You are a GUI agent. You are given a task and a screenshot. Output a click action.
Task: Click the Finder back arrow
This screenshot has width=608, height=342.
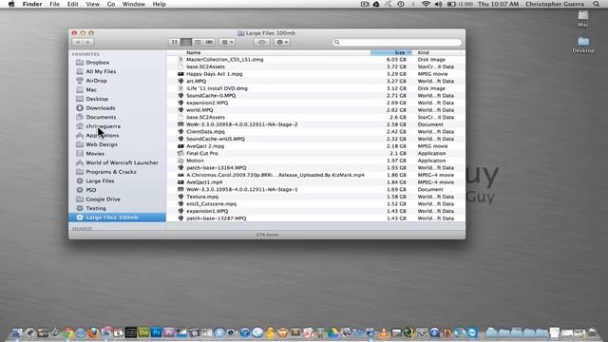click(x=78, y=42)
